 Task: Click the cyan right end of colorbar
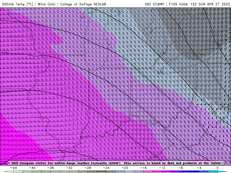[x=222, y=172]
